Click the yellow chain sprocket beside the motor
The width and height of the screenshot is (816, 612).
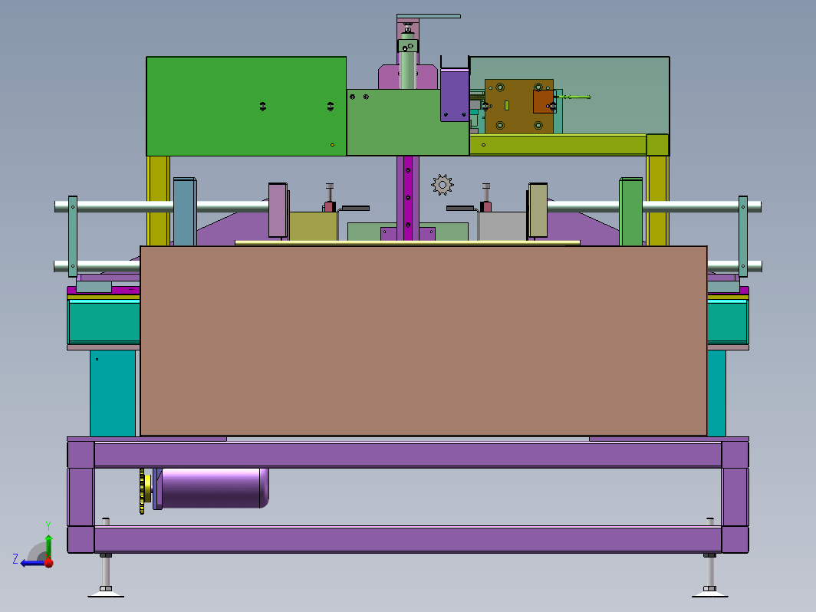143,492
